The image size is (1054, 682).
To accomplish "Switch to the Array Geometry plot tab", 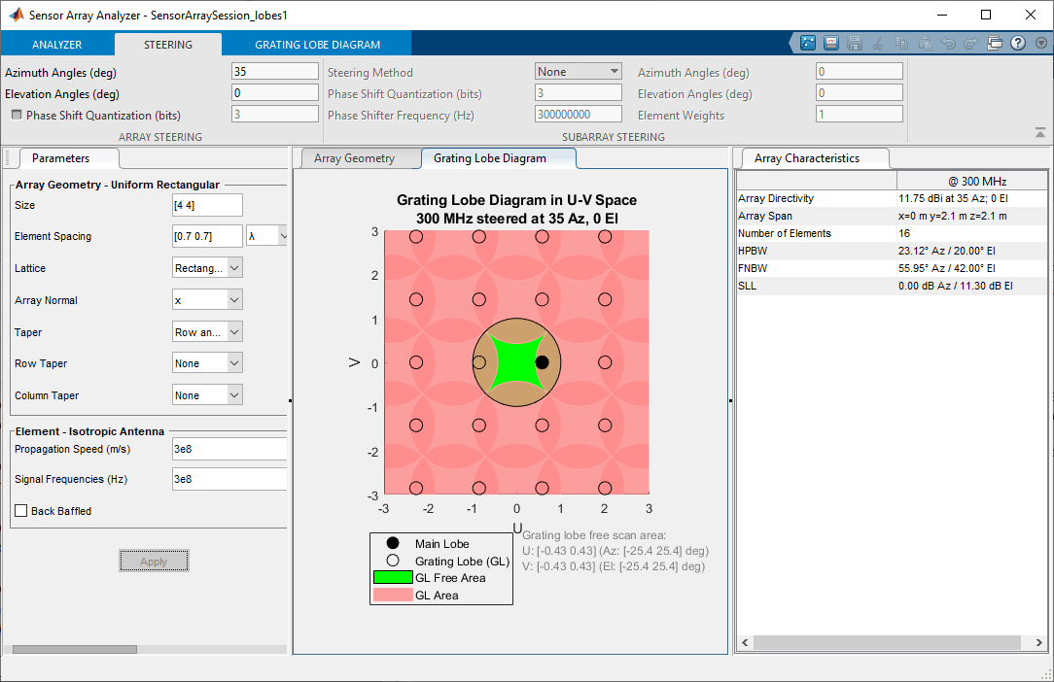I will click(354, 158).
